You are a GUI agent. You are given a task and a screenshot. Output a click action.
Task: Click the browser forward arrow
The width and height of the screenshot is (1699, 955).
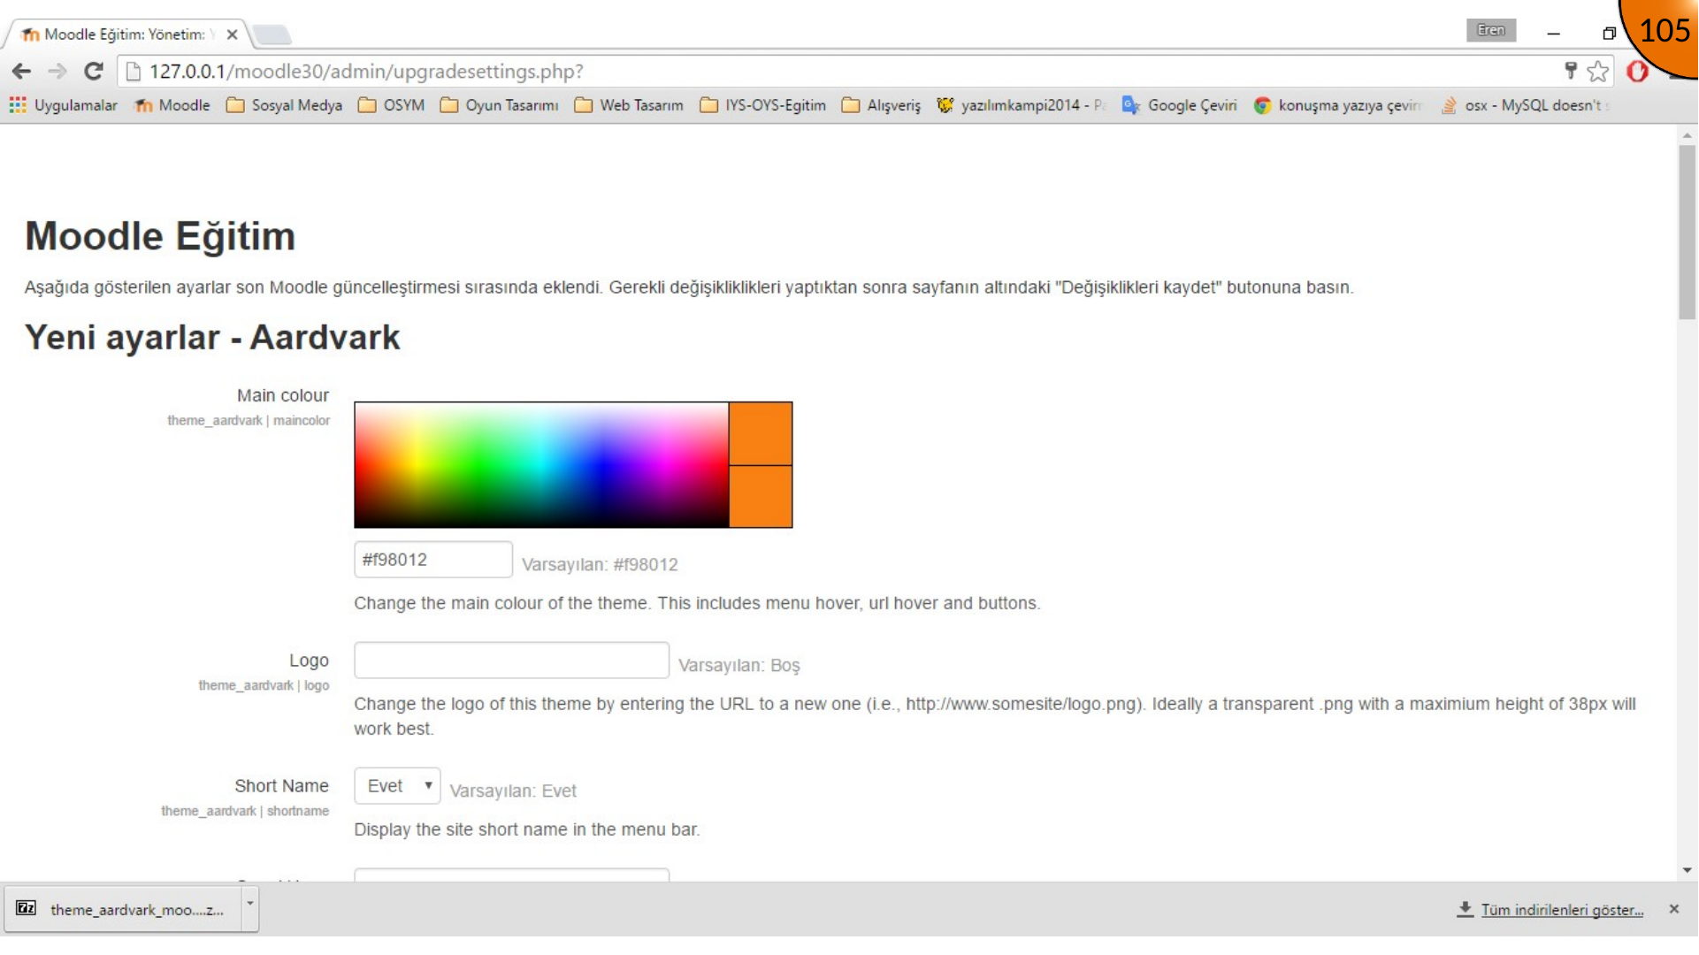pos(57,72)
